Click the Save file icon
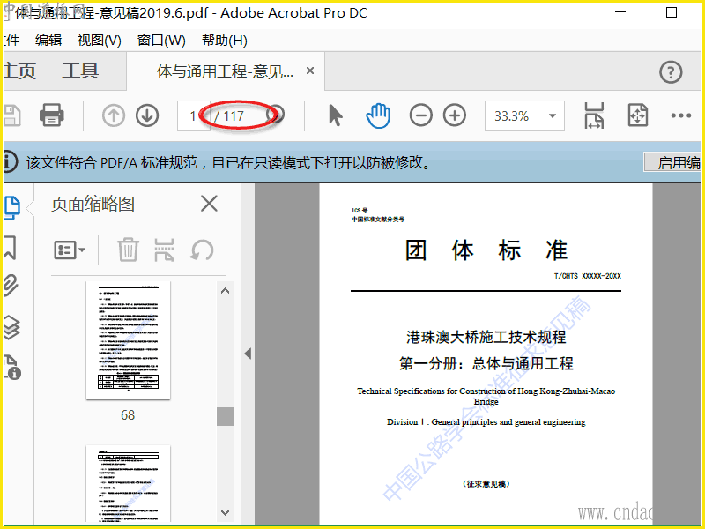Screen dimensions: 705x529 click(x=12, y=115)
